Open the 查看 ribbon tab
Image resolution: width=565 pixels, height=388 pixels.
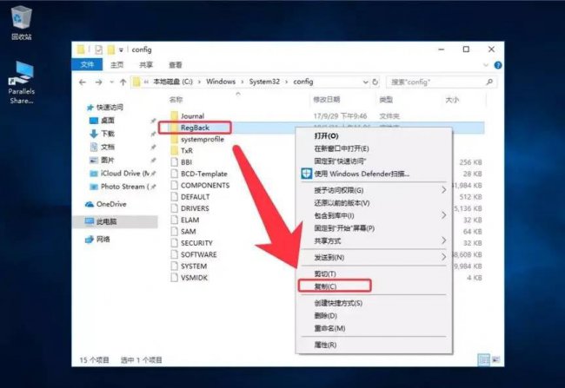point(176,65)
